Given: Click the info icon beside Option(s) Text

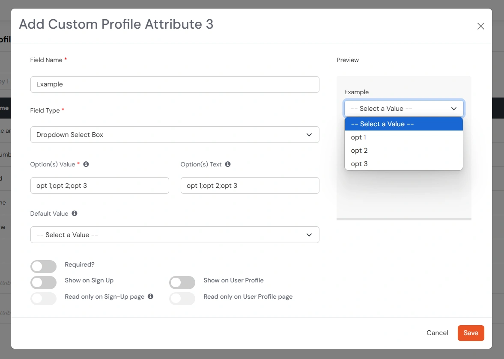Looking at the screenshot, I should coord(227,164).
